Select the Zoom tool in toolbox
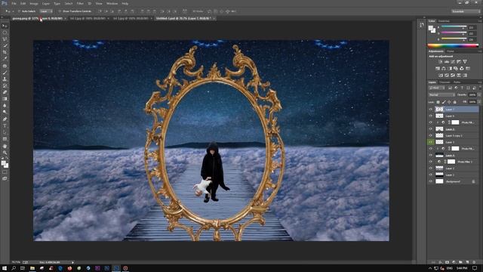 point(5,153)
